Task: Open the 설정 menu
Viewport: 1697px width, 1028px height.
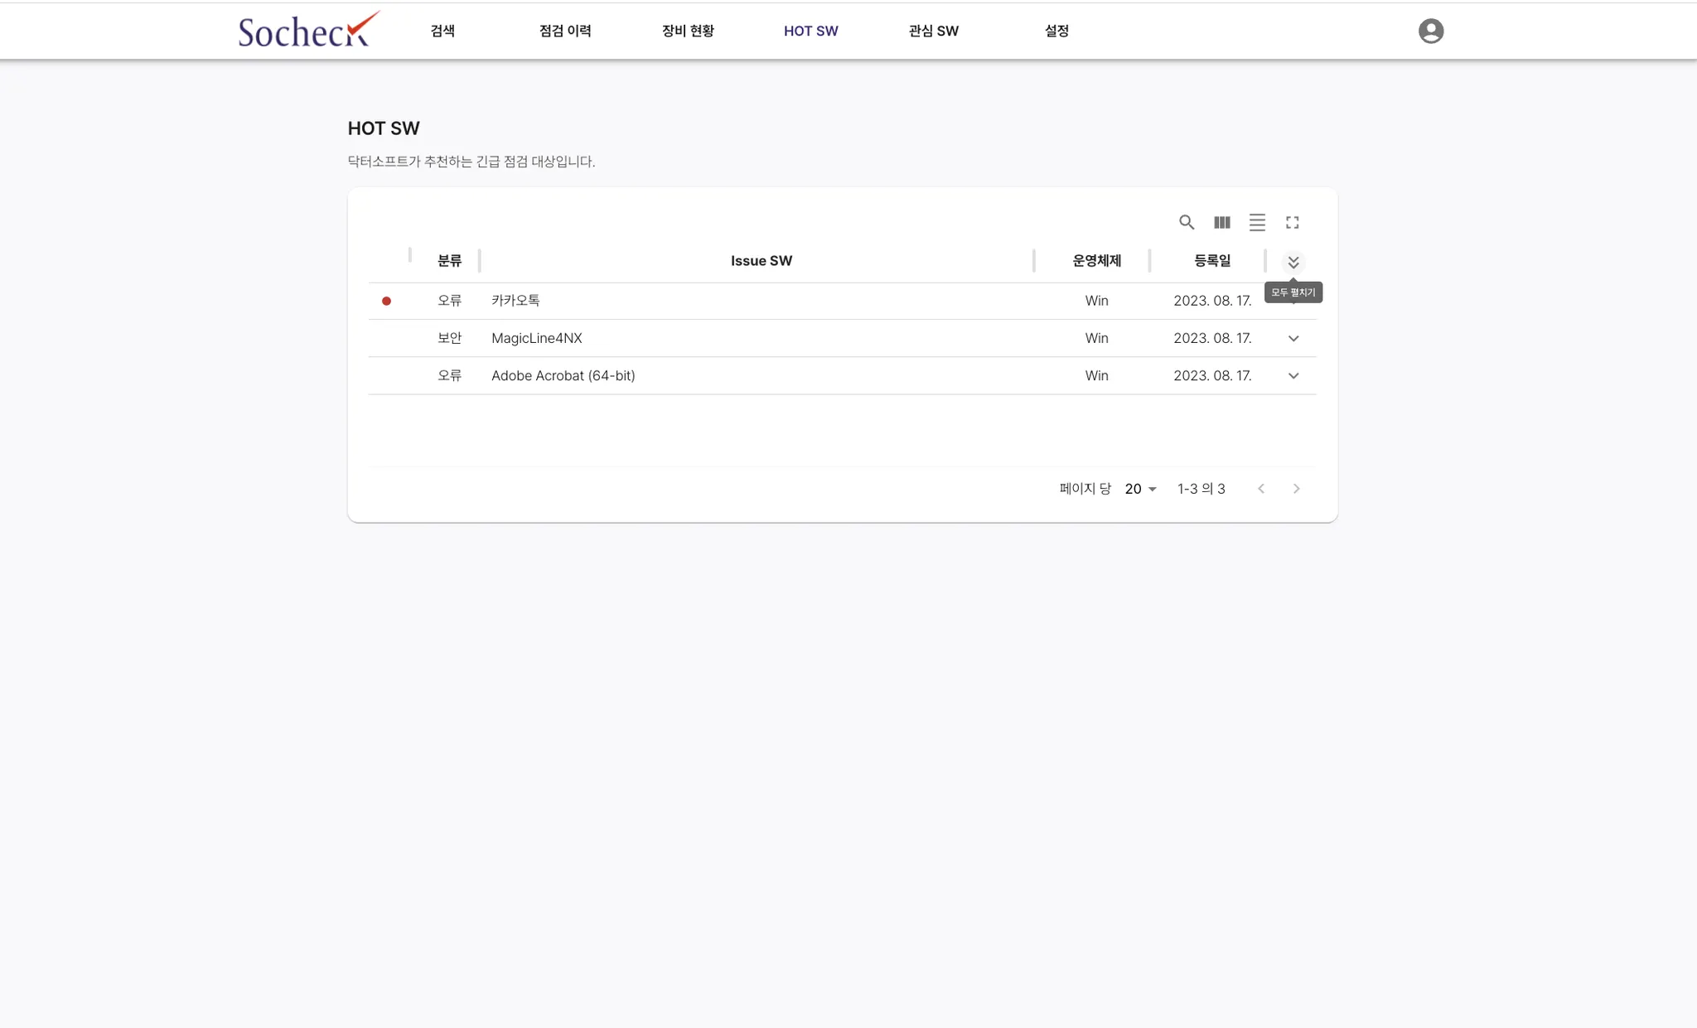Action: click(x=1056, y=31)
